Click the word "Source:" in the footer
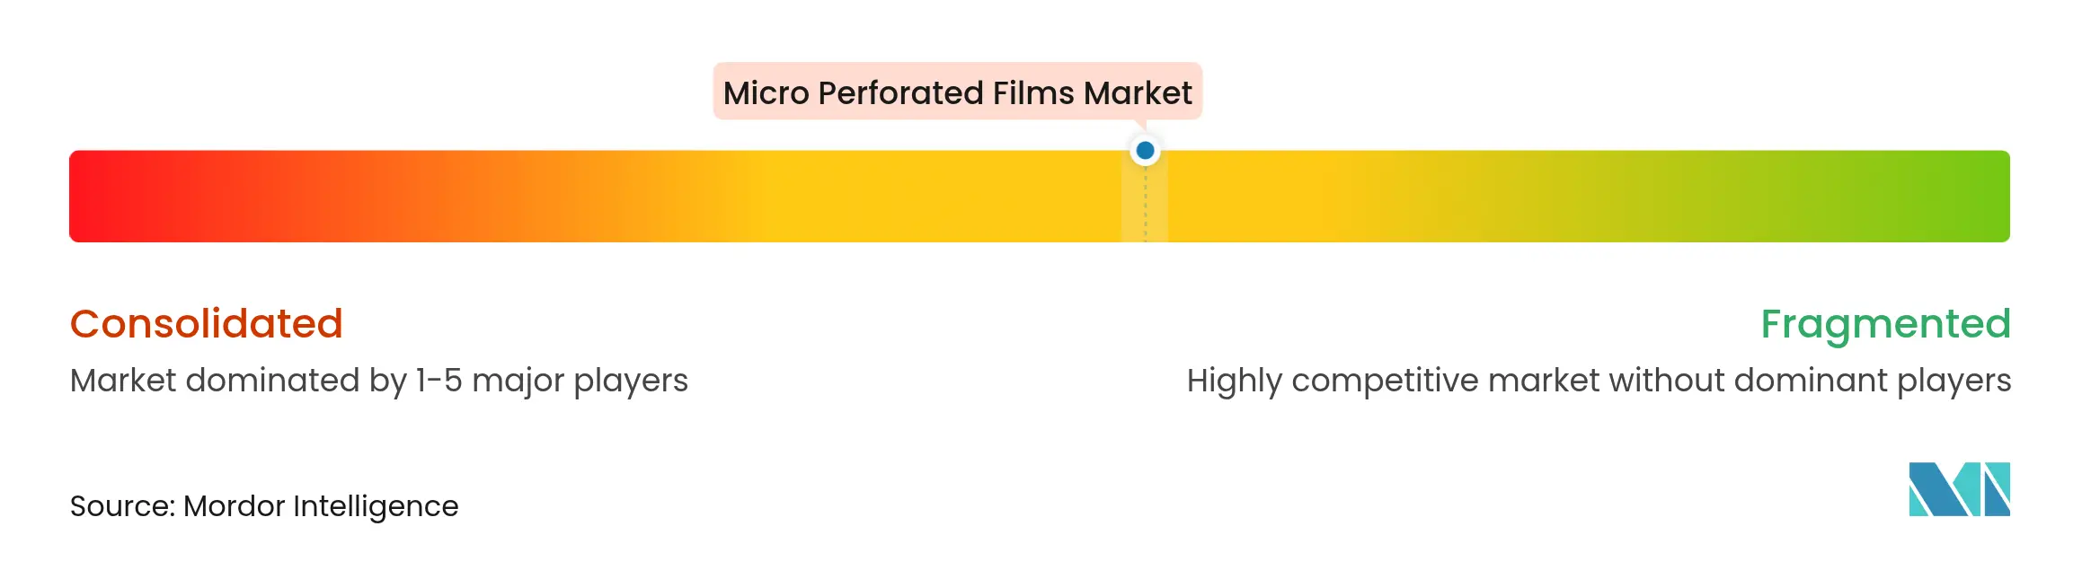2082x570 pixels. click(122, 506)
